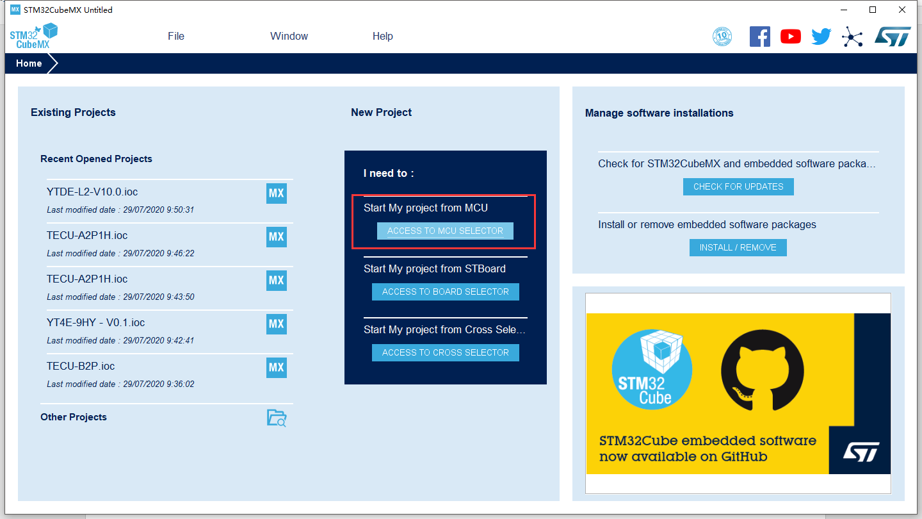Click the ST community network icon
The width and height of the screenshot is (922, 519).
click(852, 37)
